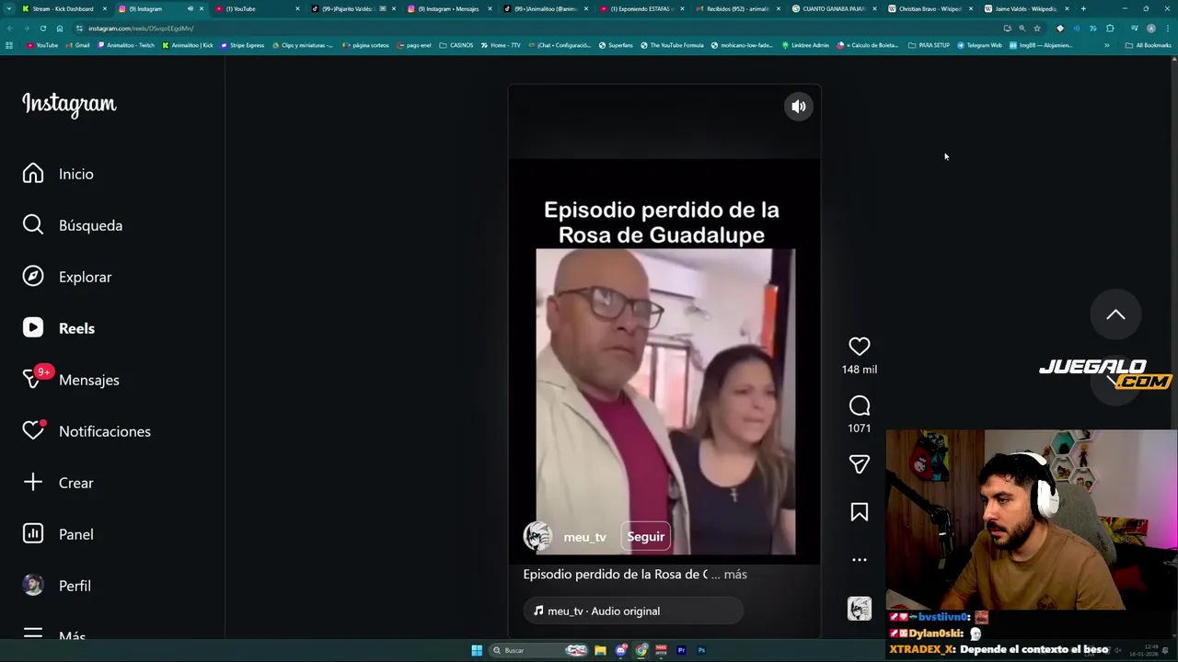Open Perfil in the sidebar
The width and height of the screenshot is (1178, 662).
click(57, 586)
